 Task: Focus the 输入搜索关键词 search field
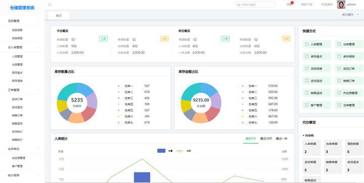pos(255,5)
